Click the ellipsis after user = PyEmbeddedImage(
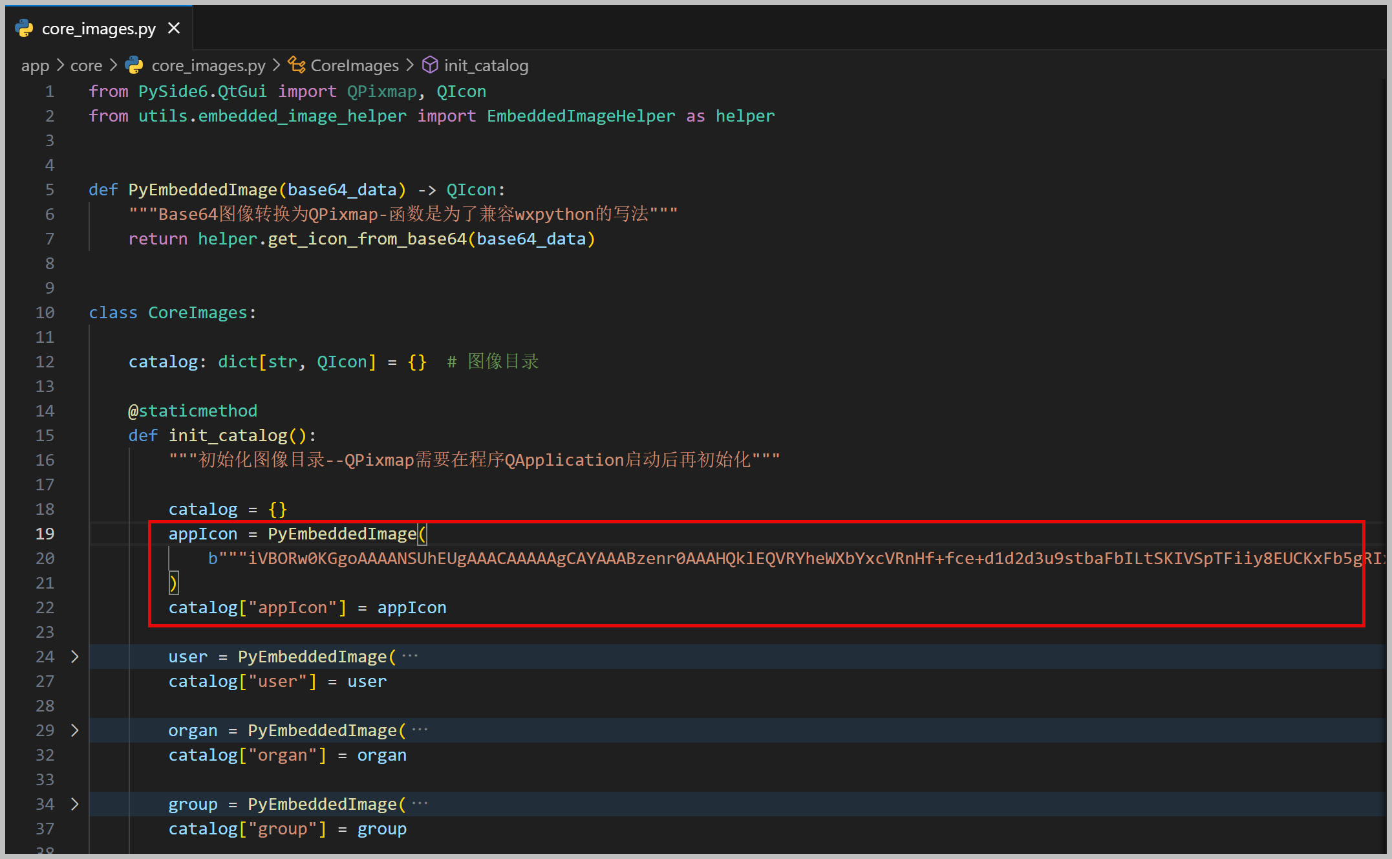 410,657
